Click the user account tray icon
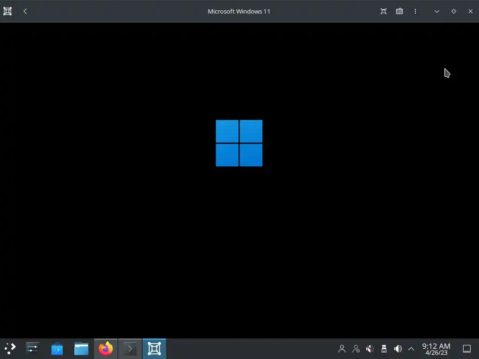 click(342, 349)
